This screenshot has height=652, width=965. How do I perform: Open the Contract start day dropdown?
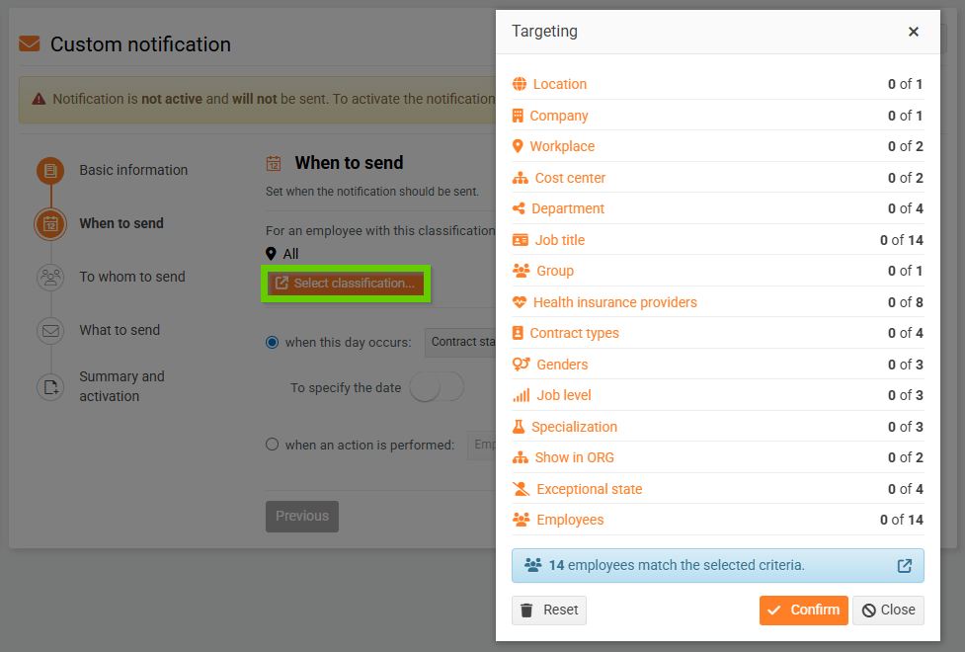click(462, 343)
